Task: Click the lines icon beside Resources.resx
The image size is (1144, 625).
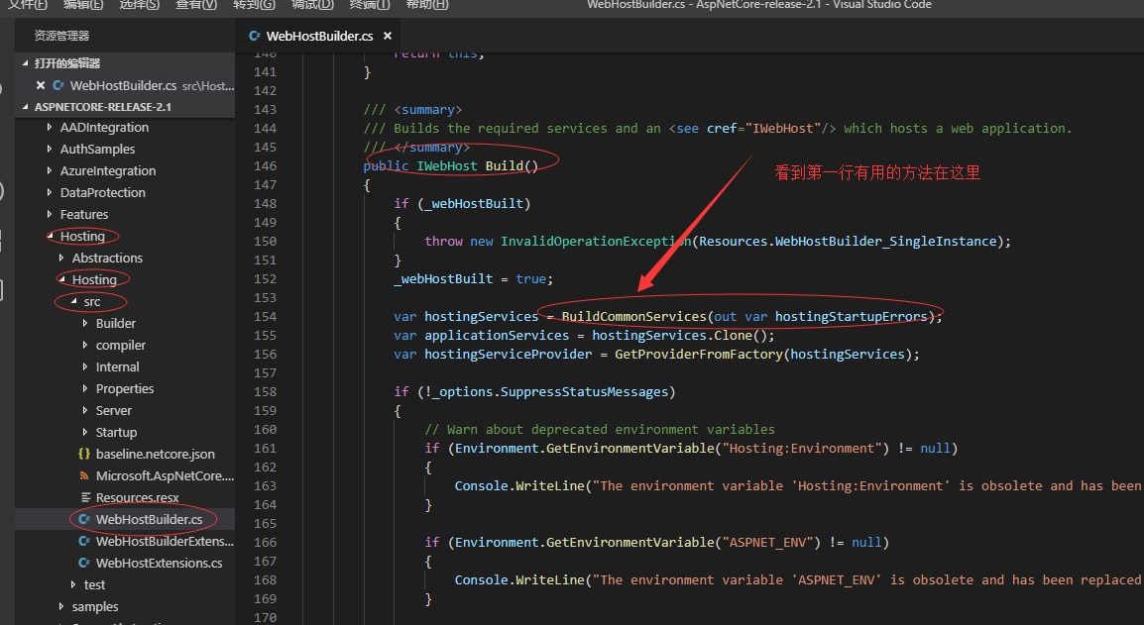Action: pos(84,497)
